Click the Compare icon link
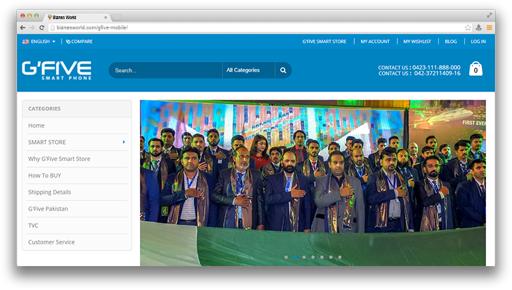Screen dimensions: 512x290 [79, 42]
